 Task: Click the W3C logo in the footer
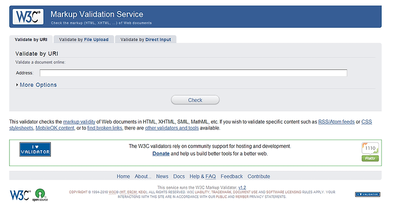tap(20, 195)
